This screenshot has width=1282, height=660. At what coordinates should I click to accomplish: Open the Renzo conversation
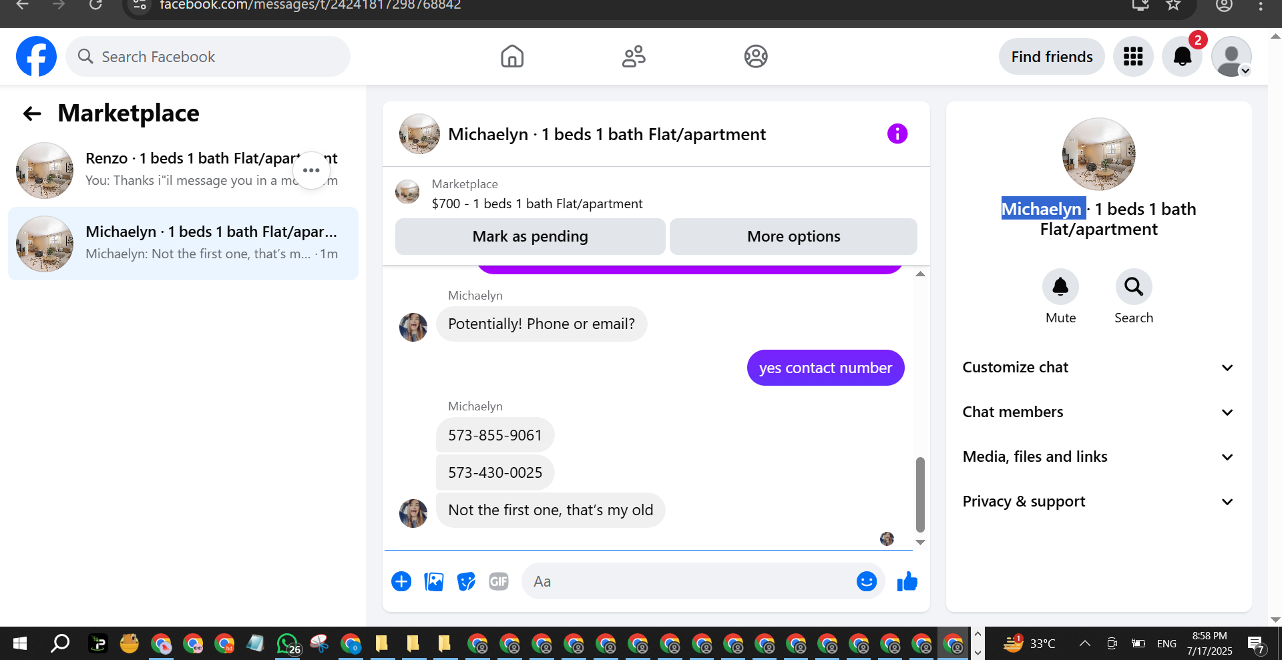[183, 170]
